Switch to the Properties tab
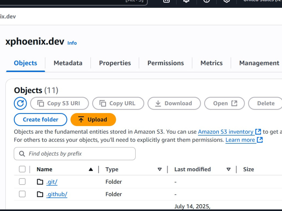 pos(115,63)
